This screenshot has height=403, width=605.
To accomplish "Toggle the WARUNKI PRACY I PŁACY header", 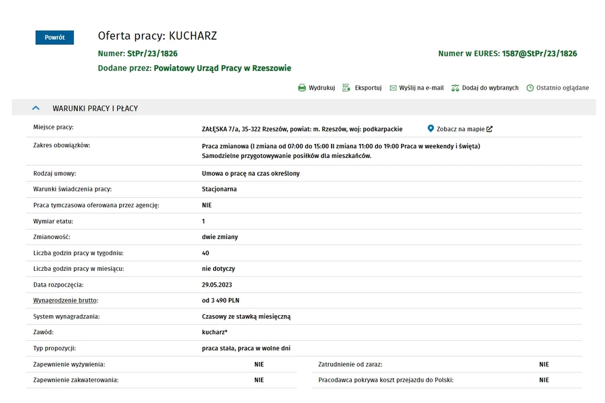I will tap(95, 108).
